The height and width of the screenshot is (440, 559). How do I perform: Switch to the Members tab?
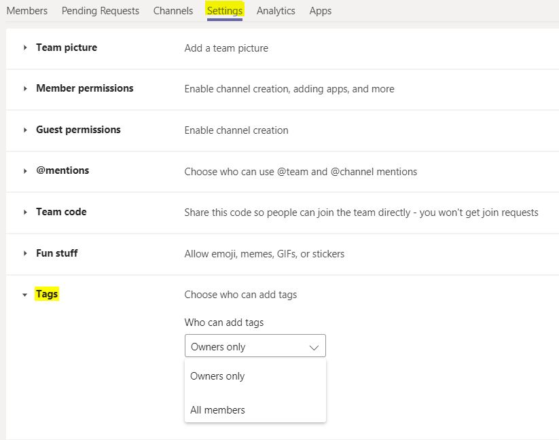(x=27, y=11)
